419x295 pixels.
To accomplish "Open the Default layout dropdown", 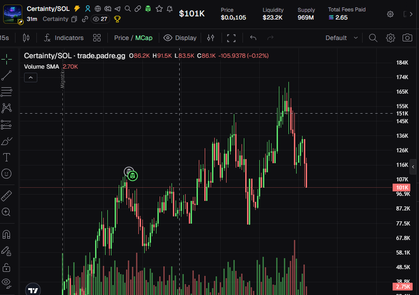I will [341, 38].
